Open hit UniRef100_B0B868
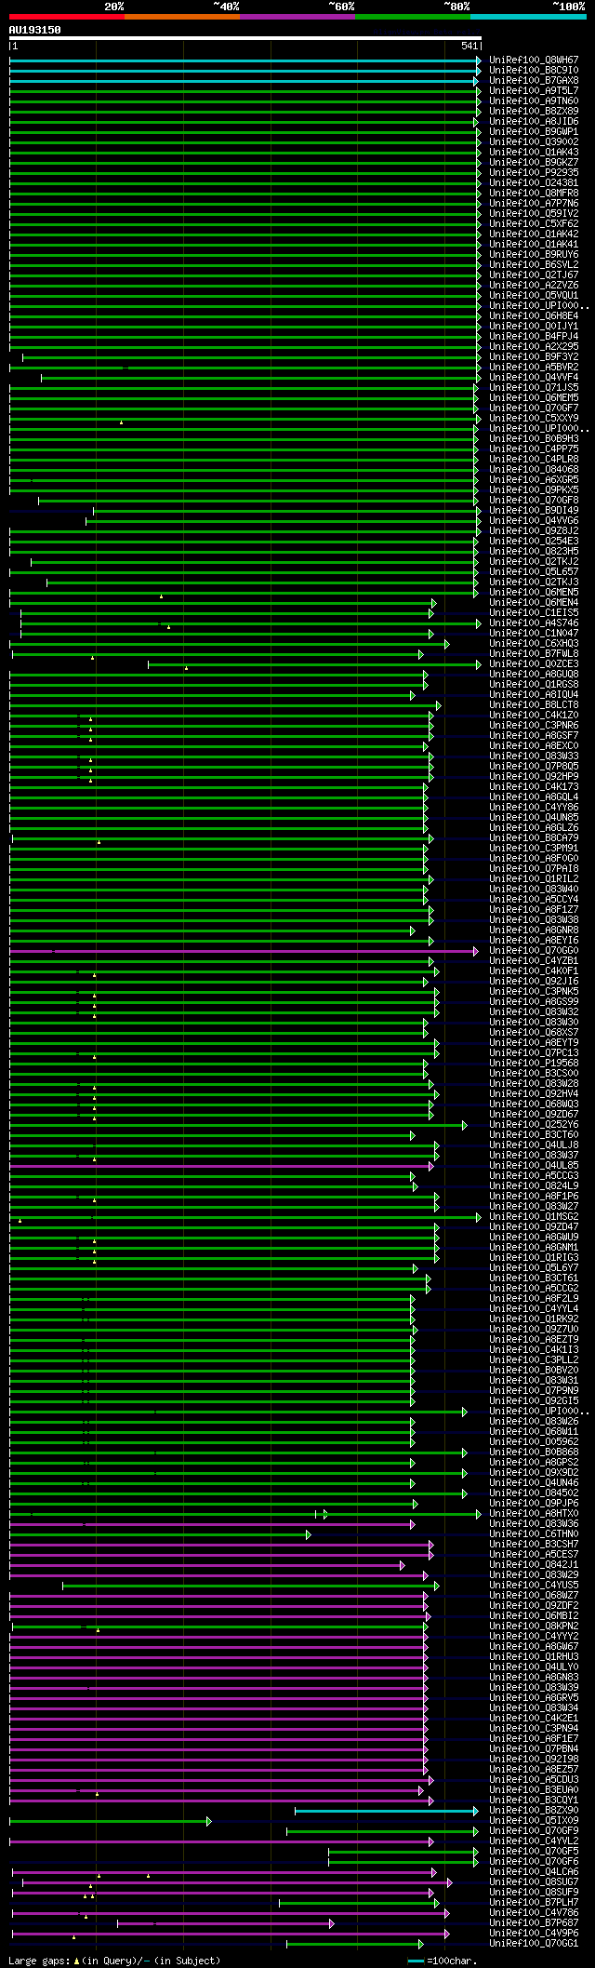Viewport: 595px width, 1968px height. click(x=534, y=1452)
